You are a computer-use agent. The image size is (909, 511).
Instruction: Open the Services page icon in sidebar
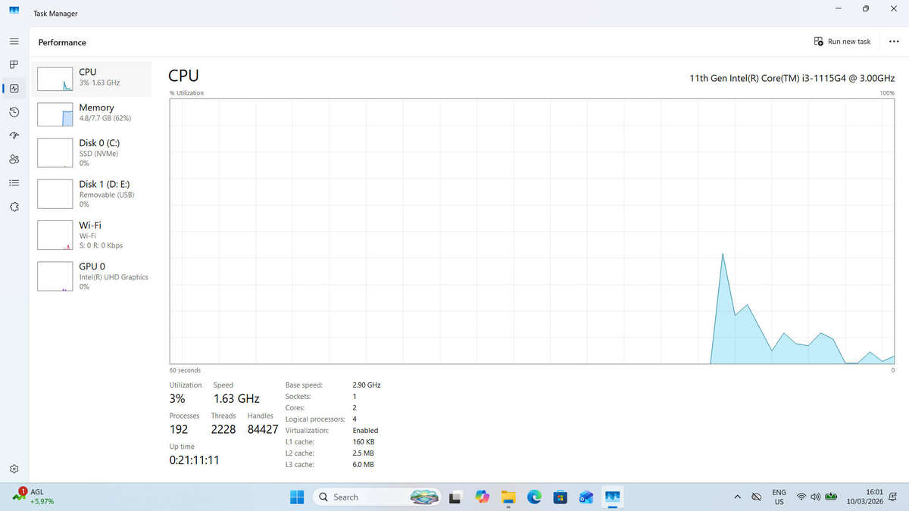click(14, 207)
